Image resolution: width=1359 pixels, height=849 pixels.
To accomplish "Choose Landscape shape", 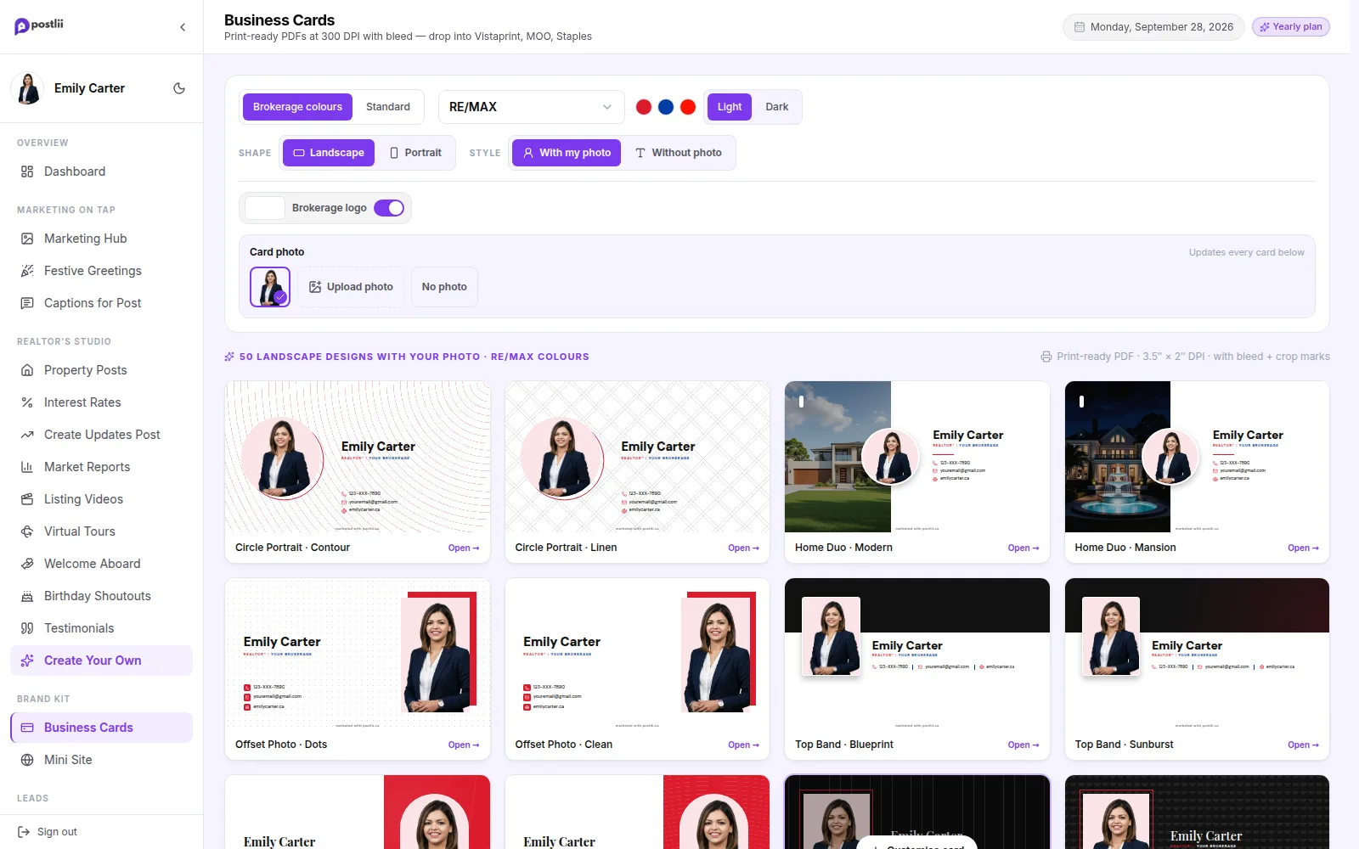I will coord(329,153).
